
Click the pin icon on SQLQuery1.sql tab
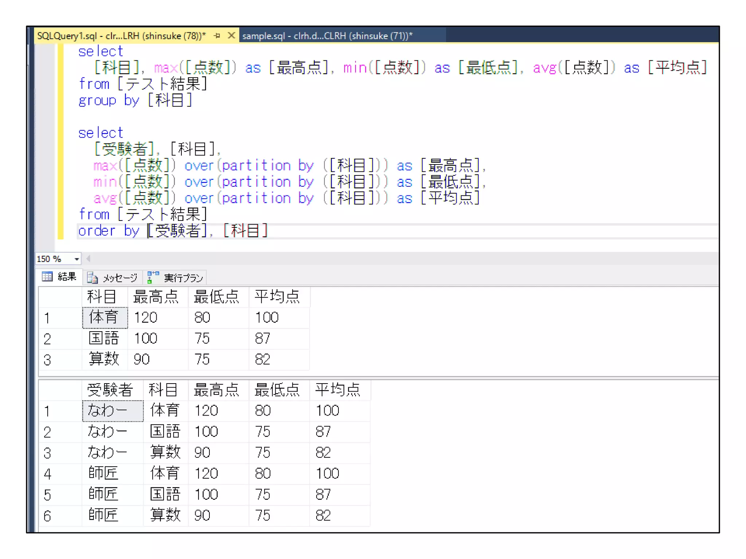coord(217,36)
